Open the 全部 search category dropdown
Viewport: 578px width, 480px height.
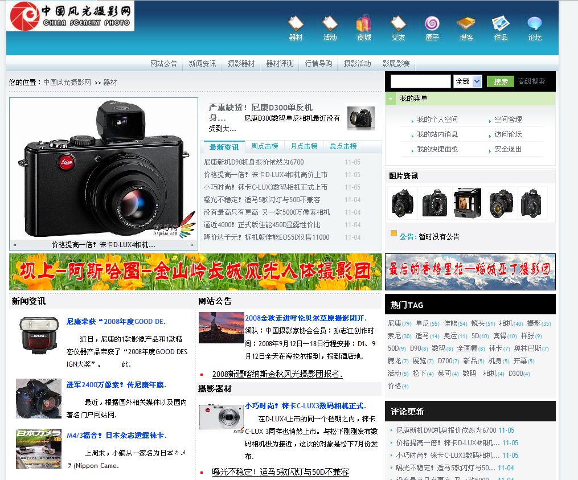[468, 81]
